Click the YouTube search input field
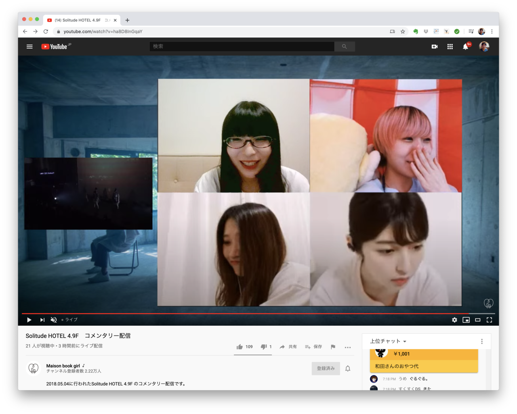This screenshot has height=414, width=517. coord(242,47)
